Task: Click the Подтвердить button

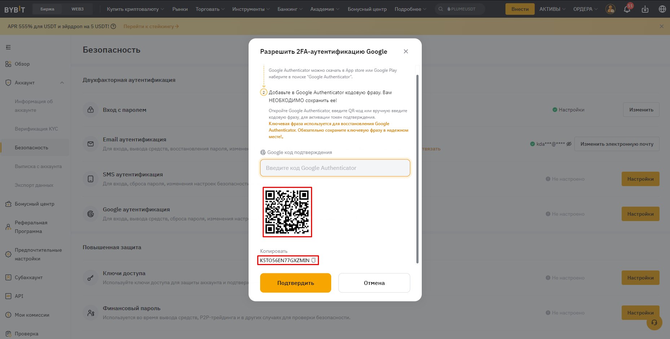Action: [295, 283]
